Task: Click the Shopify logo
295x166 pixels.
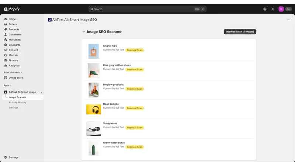Action: pyautogui.click(x=11, y=9)
